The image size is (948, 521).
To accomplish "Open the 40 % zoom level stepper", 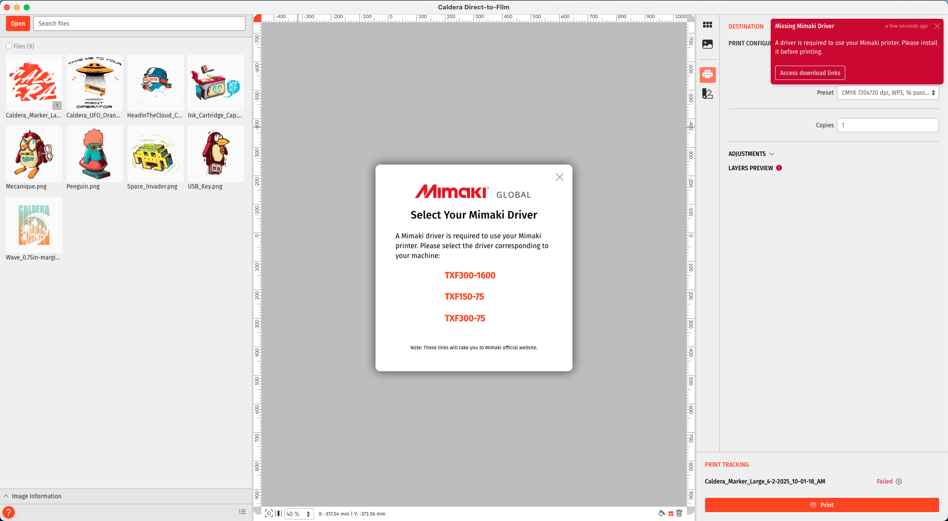I will 308,514.
